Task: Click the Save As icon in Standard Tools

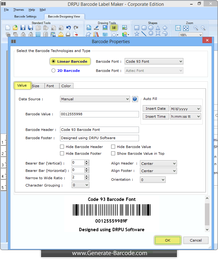Action: (30, 28)
